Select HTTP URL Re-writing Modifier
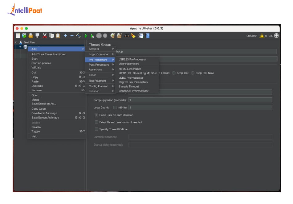The width and height of the screenshot is (293, 204). pyautogui.click(x=137, y=73)
